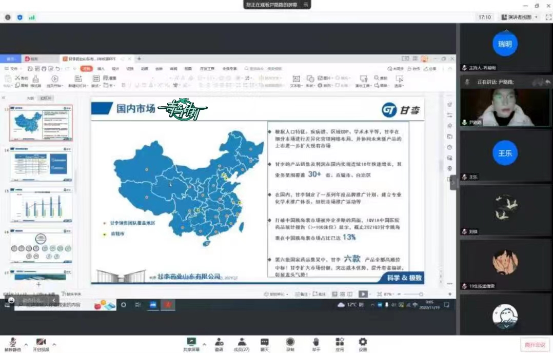Unmute the microphone in meeting toolbar

pos(12,342)
